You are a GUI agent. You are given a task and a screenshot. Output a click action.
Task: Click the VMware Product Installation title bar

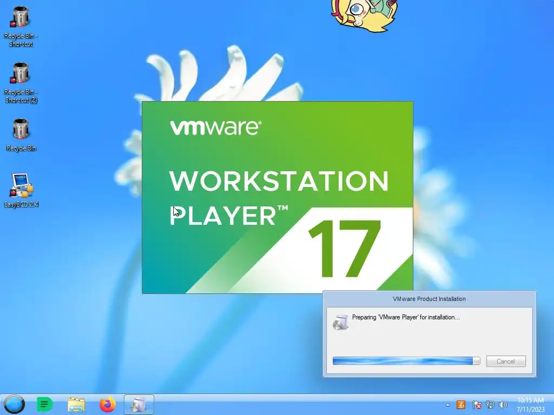click(x=429, y=299)
